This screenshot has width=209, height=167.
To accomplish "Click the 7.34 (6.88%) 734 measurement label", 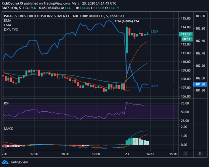I will (x=127, y=21).
